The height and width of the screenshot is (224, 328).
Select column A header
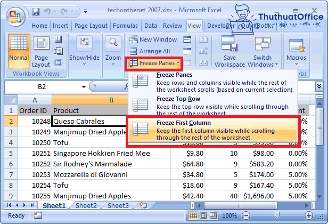click(x=35, y=100)
